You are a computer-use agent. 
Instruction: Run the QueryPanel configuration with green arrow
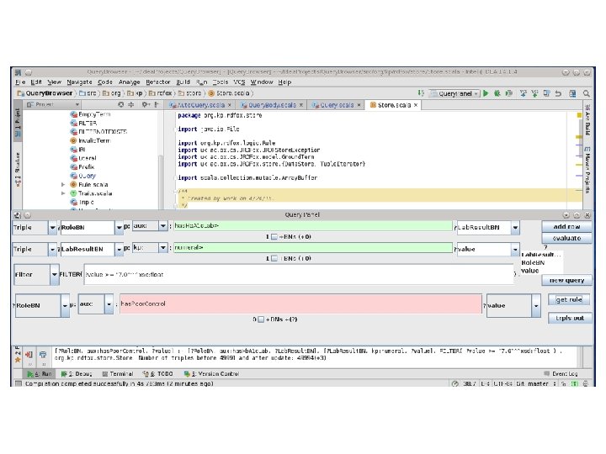pos(486,93)
